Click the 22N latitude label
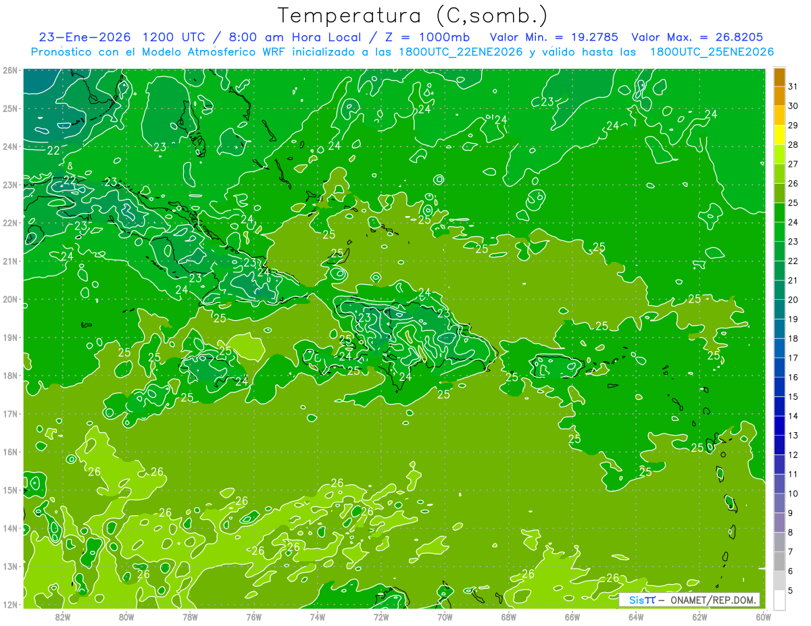 (x=9, y=223)
